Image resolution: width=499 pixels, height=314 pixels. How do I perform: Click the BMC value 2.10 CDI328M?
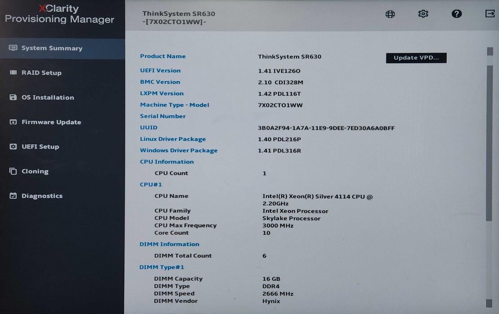point(280,83)
